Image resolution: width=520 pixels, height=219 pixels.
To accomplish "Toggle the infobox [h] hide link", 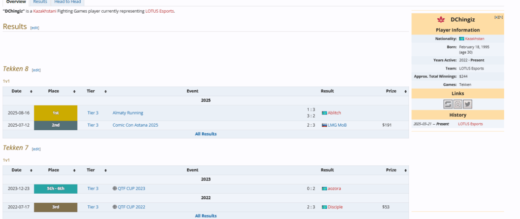I will (x=501, y=17).
